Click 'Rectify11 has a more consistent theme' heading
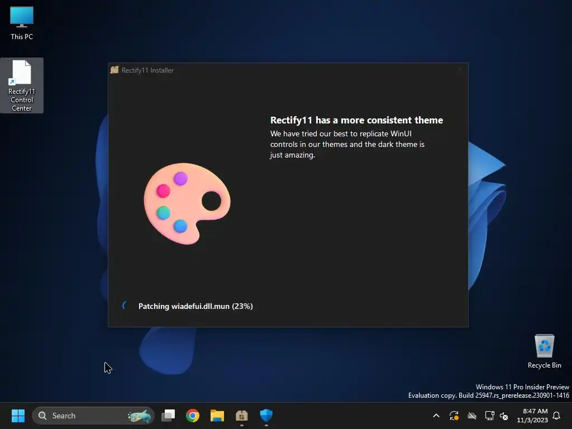 coord(356,120)
